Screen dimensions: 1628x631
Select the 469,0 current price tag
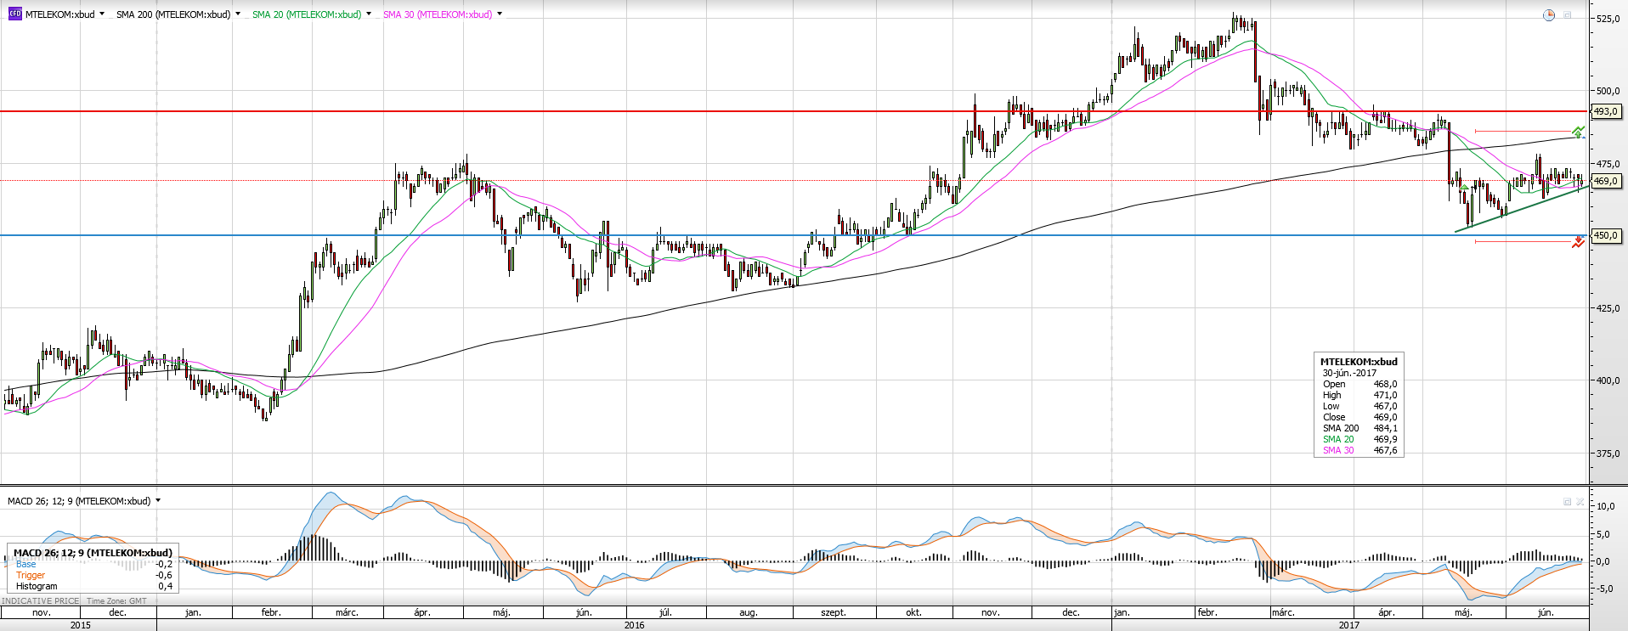click(x=1605, y=181)
